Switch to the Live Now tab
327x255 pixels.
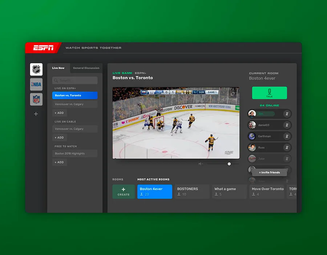click(58, 68)
